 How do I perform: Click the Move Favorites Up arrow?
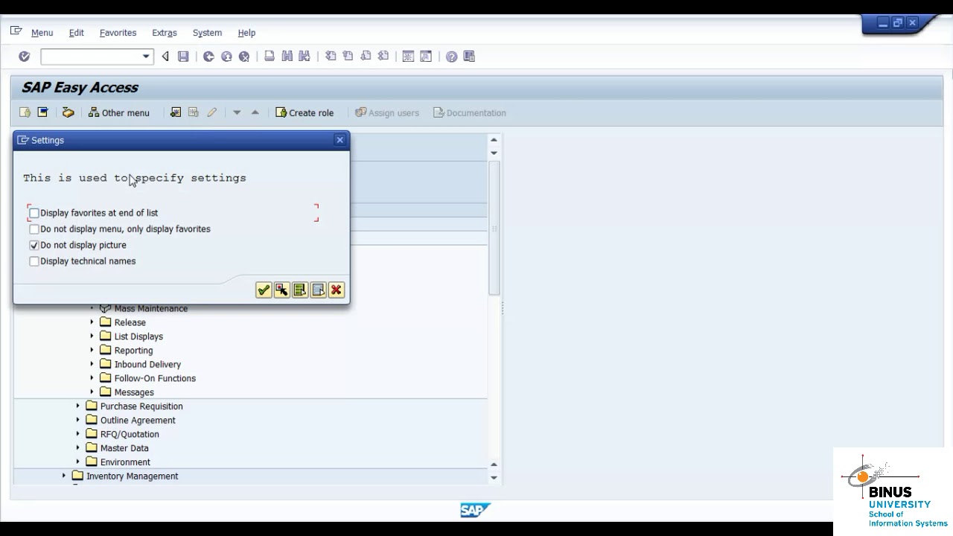(x=255, y=112)
